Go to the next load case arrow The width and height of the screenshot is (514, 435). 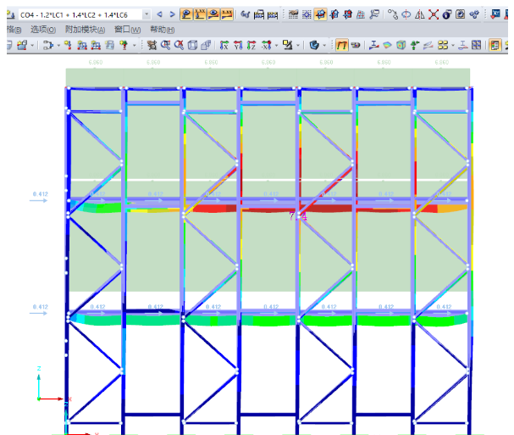coord(172,14)
